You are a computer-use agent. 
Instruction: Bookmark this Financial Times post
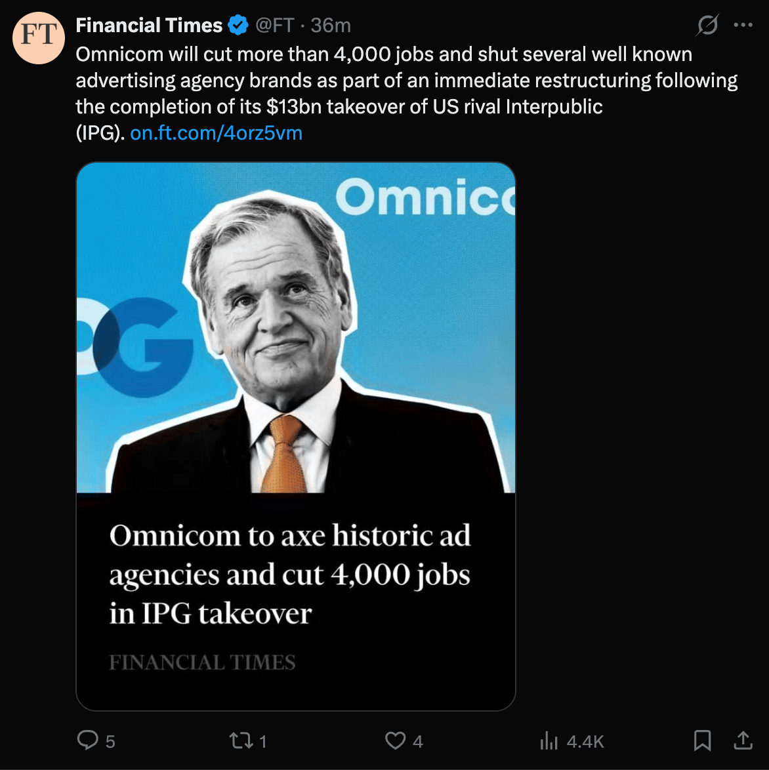(x=702, y=740)
